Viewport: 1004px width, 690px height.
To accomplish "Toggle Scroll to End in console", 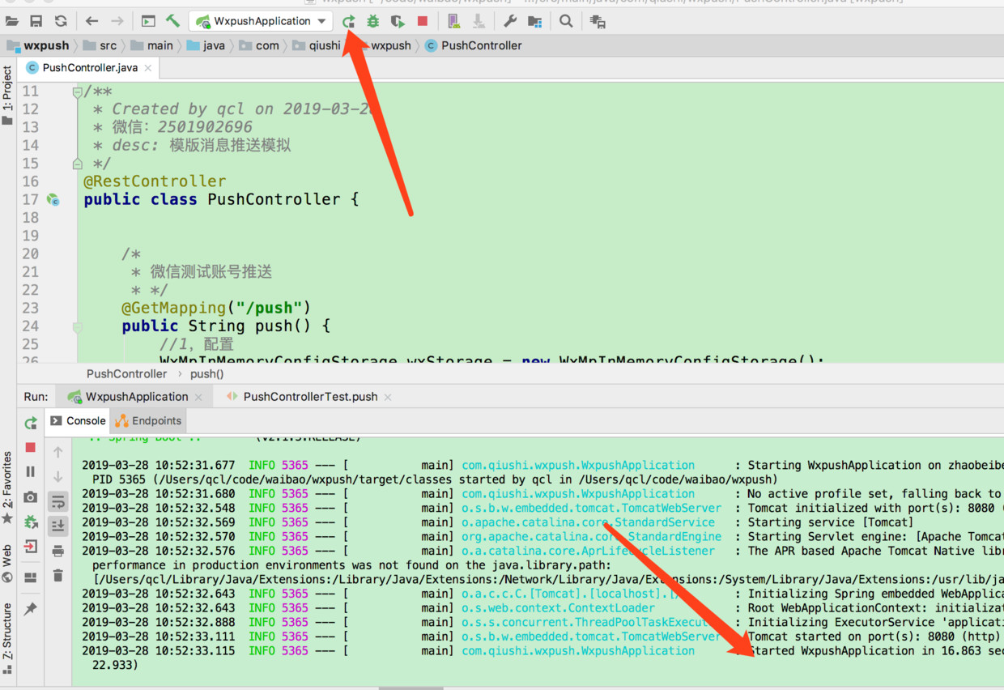I will tap(57, 526).
